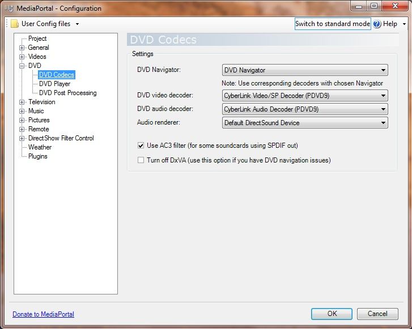Select the DVD Post Processing item
The height and width of the screenshot is (329, 412).
click(68, 93)
